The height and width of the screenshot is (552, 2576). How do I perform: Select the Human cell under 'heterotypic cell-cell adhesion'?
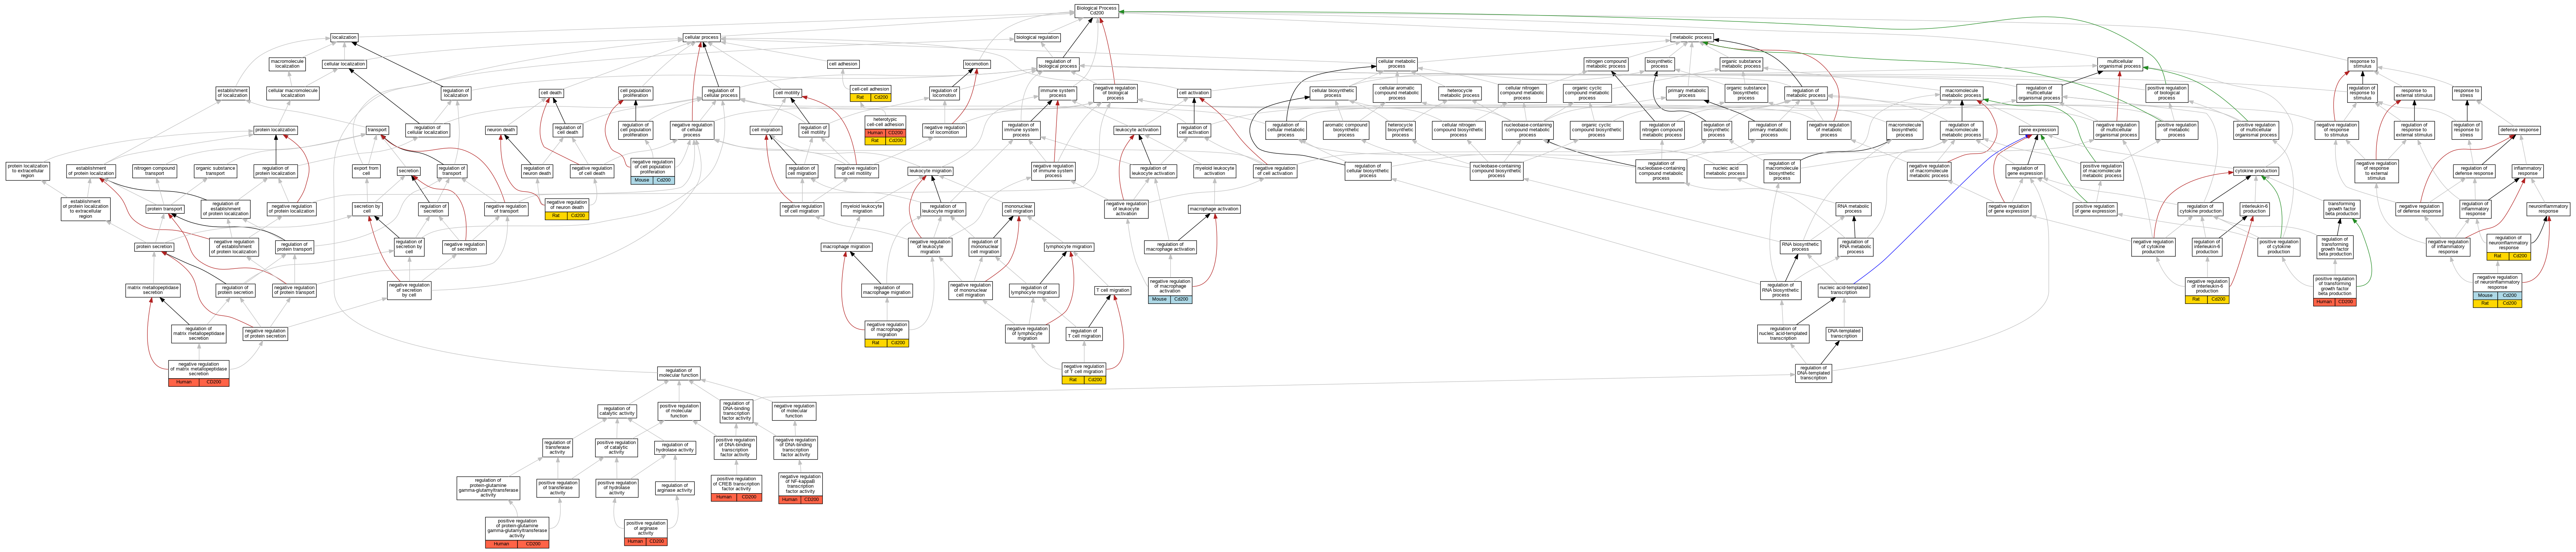tap(875, 133)
